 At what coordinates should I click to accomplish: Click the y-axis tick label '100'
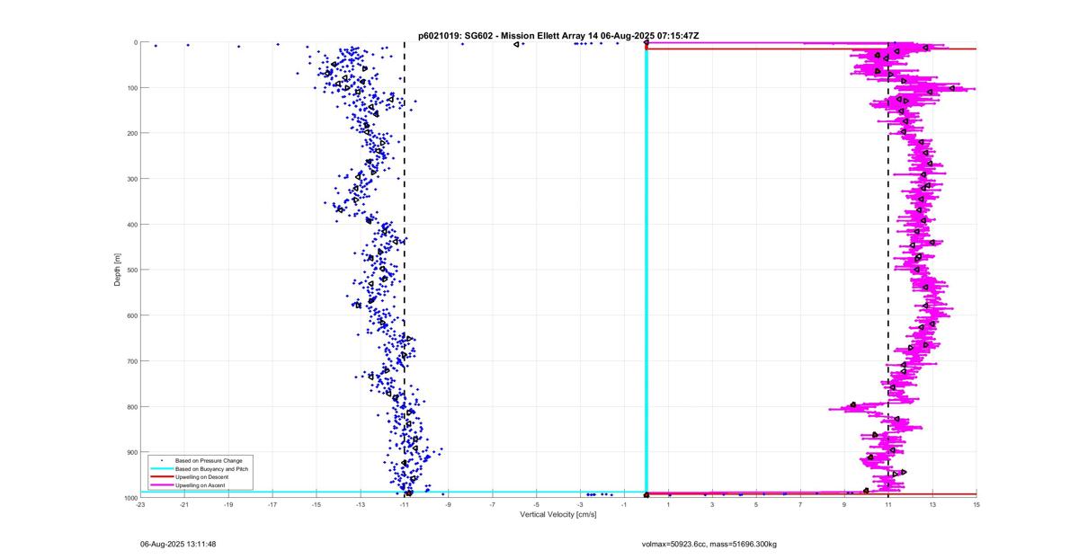(x=131, y=88)
